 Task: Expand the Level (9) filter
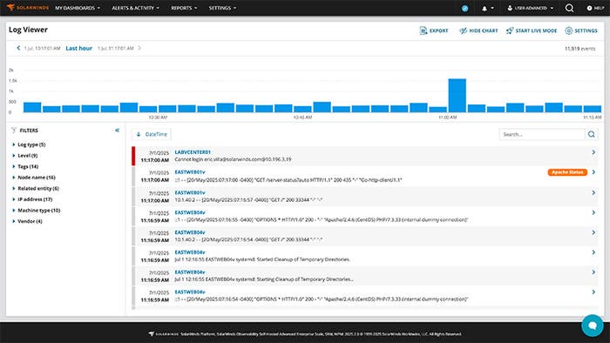tap(25, 155)
